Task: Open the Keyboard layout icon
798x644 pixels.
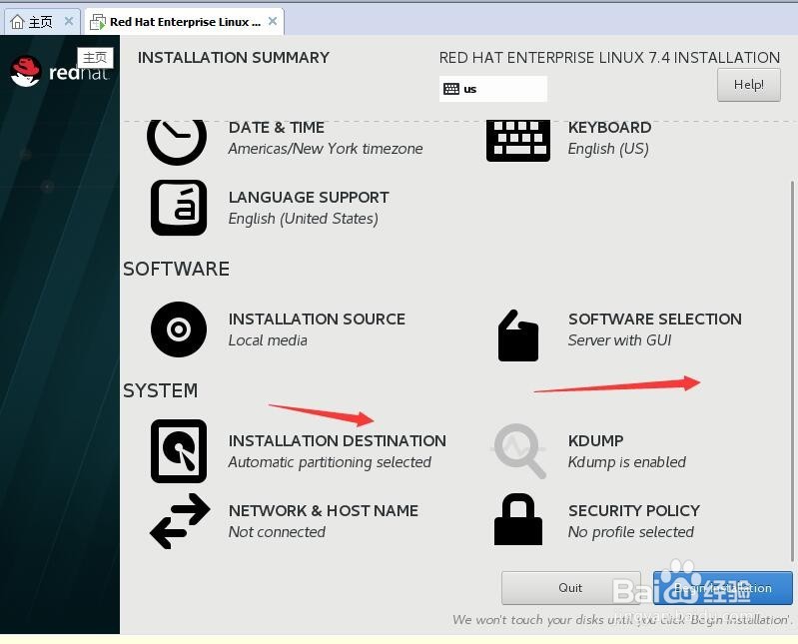Action: (x=518, y=141)
